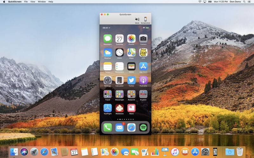Open Spotify in the iPhone dock
The width and height of the screenshot is (254, 158).
144,127
